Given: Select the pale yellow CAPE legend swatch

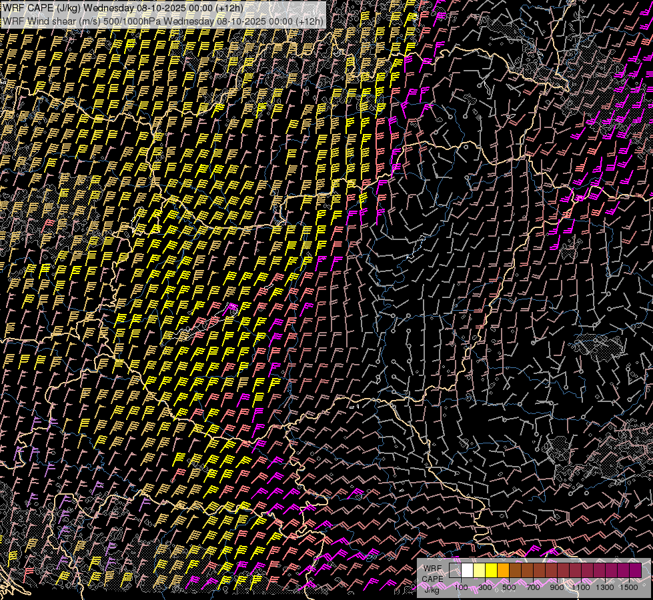Looking at the screenshot, I should click(x=480, y=571).
